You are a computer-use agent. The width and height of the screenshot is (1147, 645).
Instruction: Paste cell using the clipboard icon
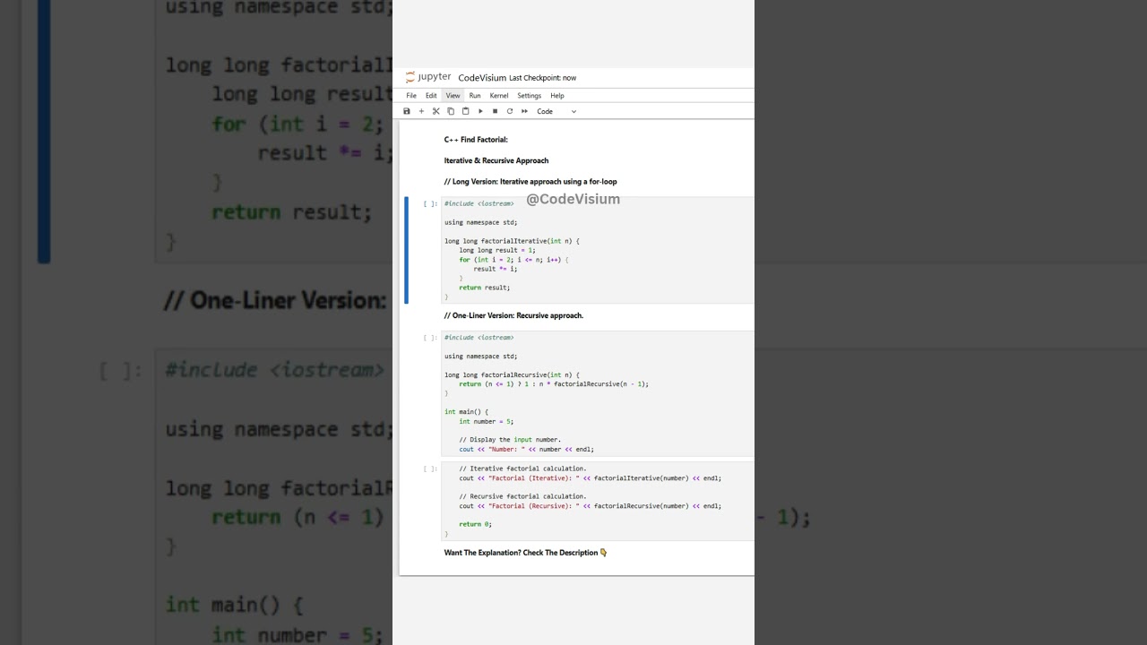[465, 111]
